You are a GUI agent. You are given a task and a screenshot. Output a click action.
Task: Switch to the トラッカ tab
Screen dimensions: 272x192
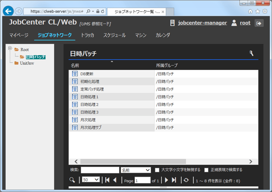point(87,35)
